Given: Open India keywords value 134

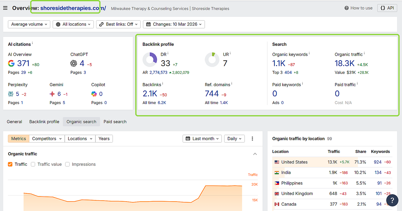Looking at the screenshot, I should (x=378, y=173).
